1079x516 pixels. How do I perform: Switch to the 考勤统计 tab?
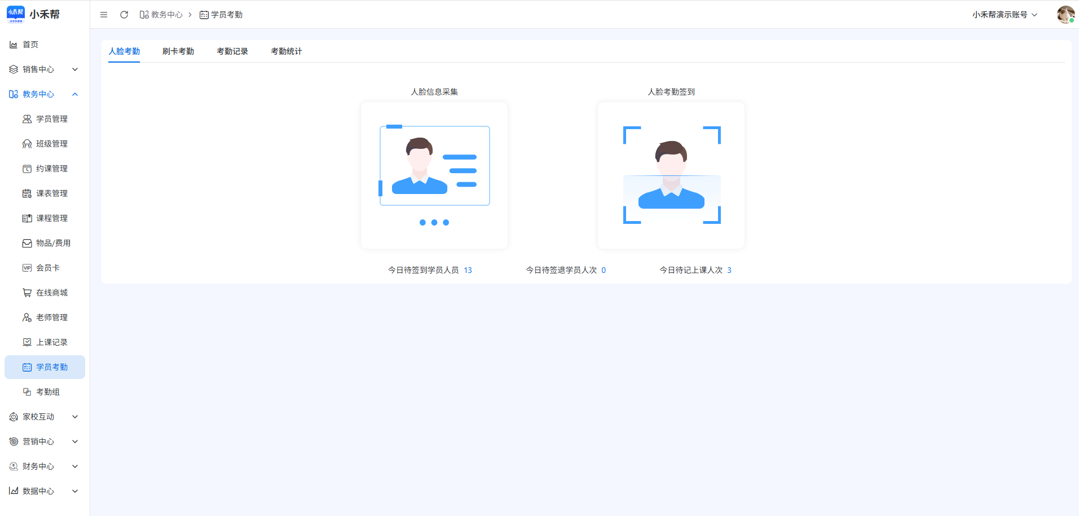coord(286,51)
